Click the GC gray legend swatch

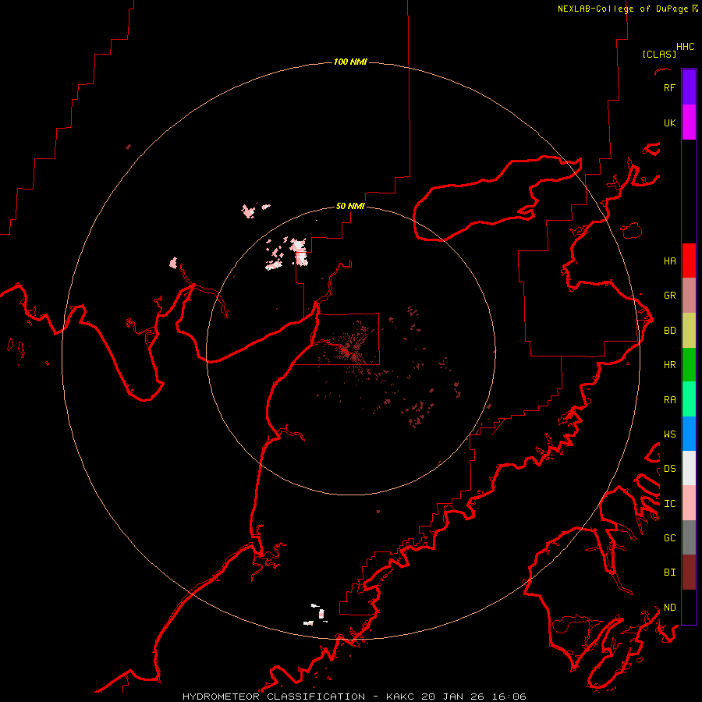coord(689,537)
